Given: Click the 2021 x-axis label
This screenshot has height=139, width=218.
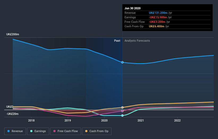Looking at the screenshot, I should (x=141, y=120).
